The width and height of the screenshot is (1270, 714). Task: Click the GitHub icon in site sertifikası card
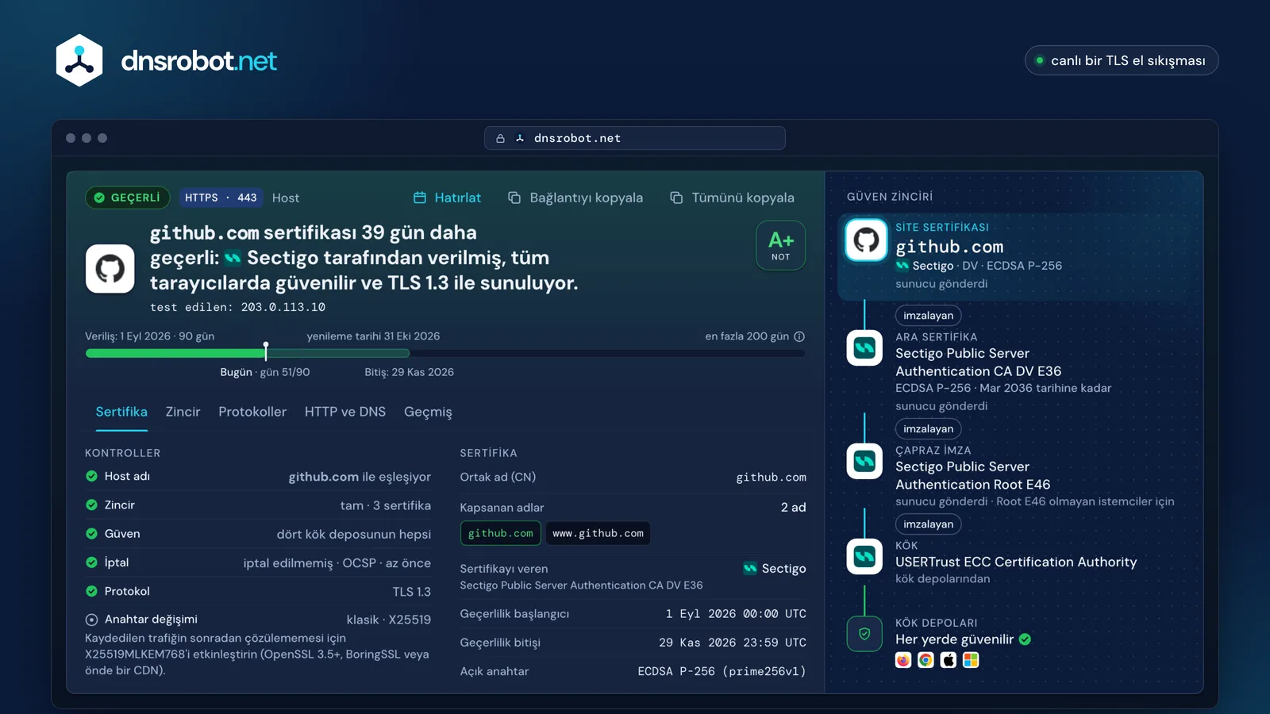coord(866,240)
